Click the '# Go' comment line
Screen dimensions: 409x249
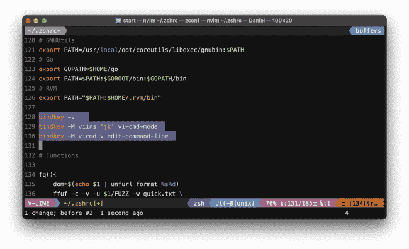point(46,60)
